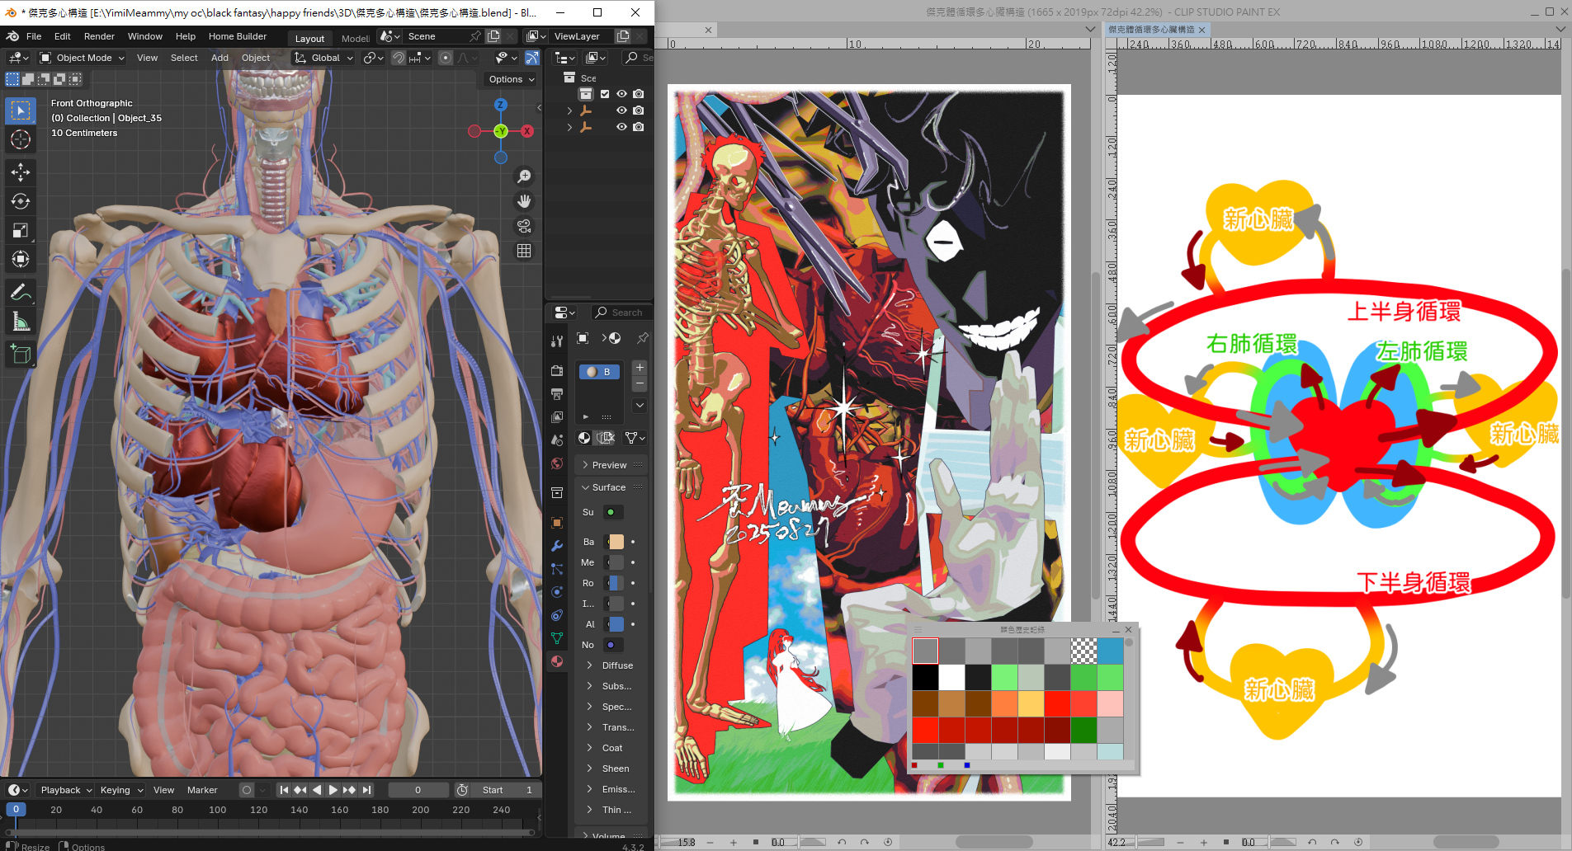Open the Modifiers wrench tab
Image resolution: width=1572 pixels, height=851 pixels.
557,546
